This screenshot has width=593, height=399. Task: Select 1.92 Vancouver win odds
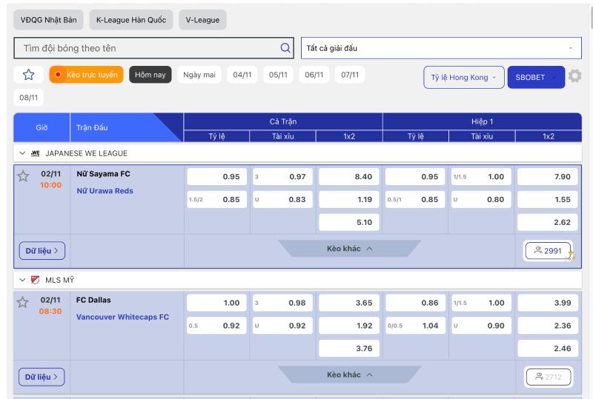click(x=348, y=326)
